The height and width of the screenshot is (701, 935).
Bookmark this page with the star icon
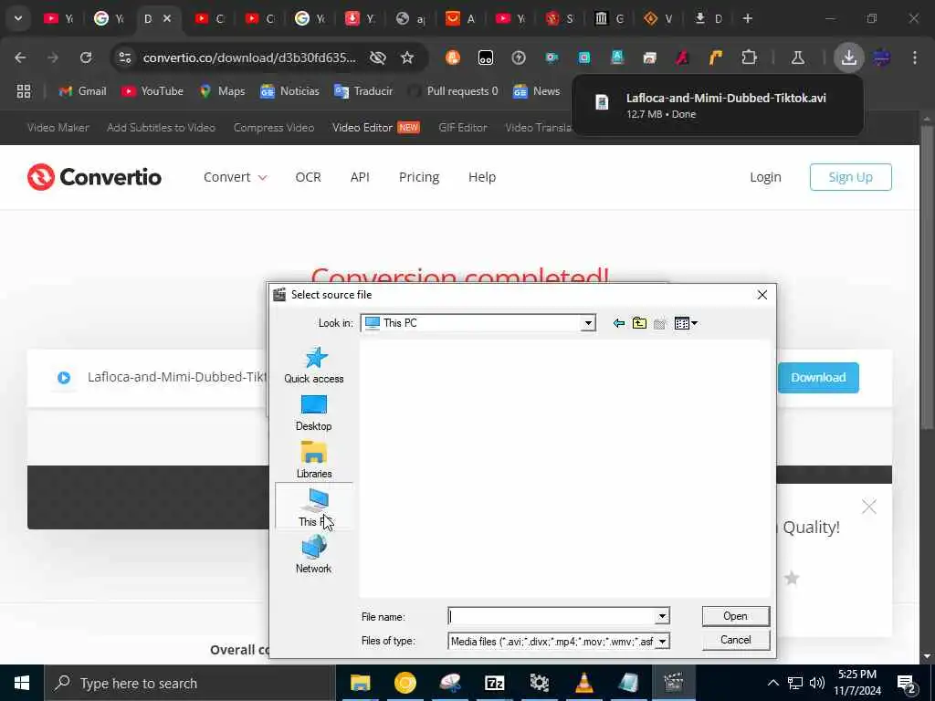coord(407,58)
